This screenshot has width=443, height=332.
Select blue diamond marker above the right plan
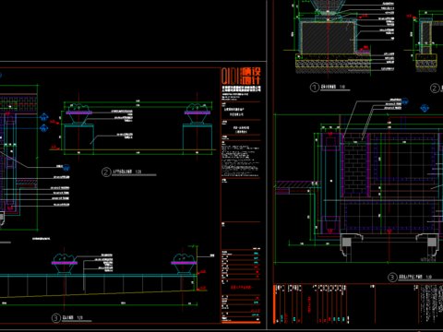[425, 108]
